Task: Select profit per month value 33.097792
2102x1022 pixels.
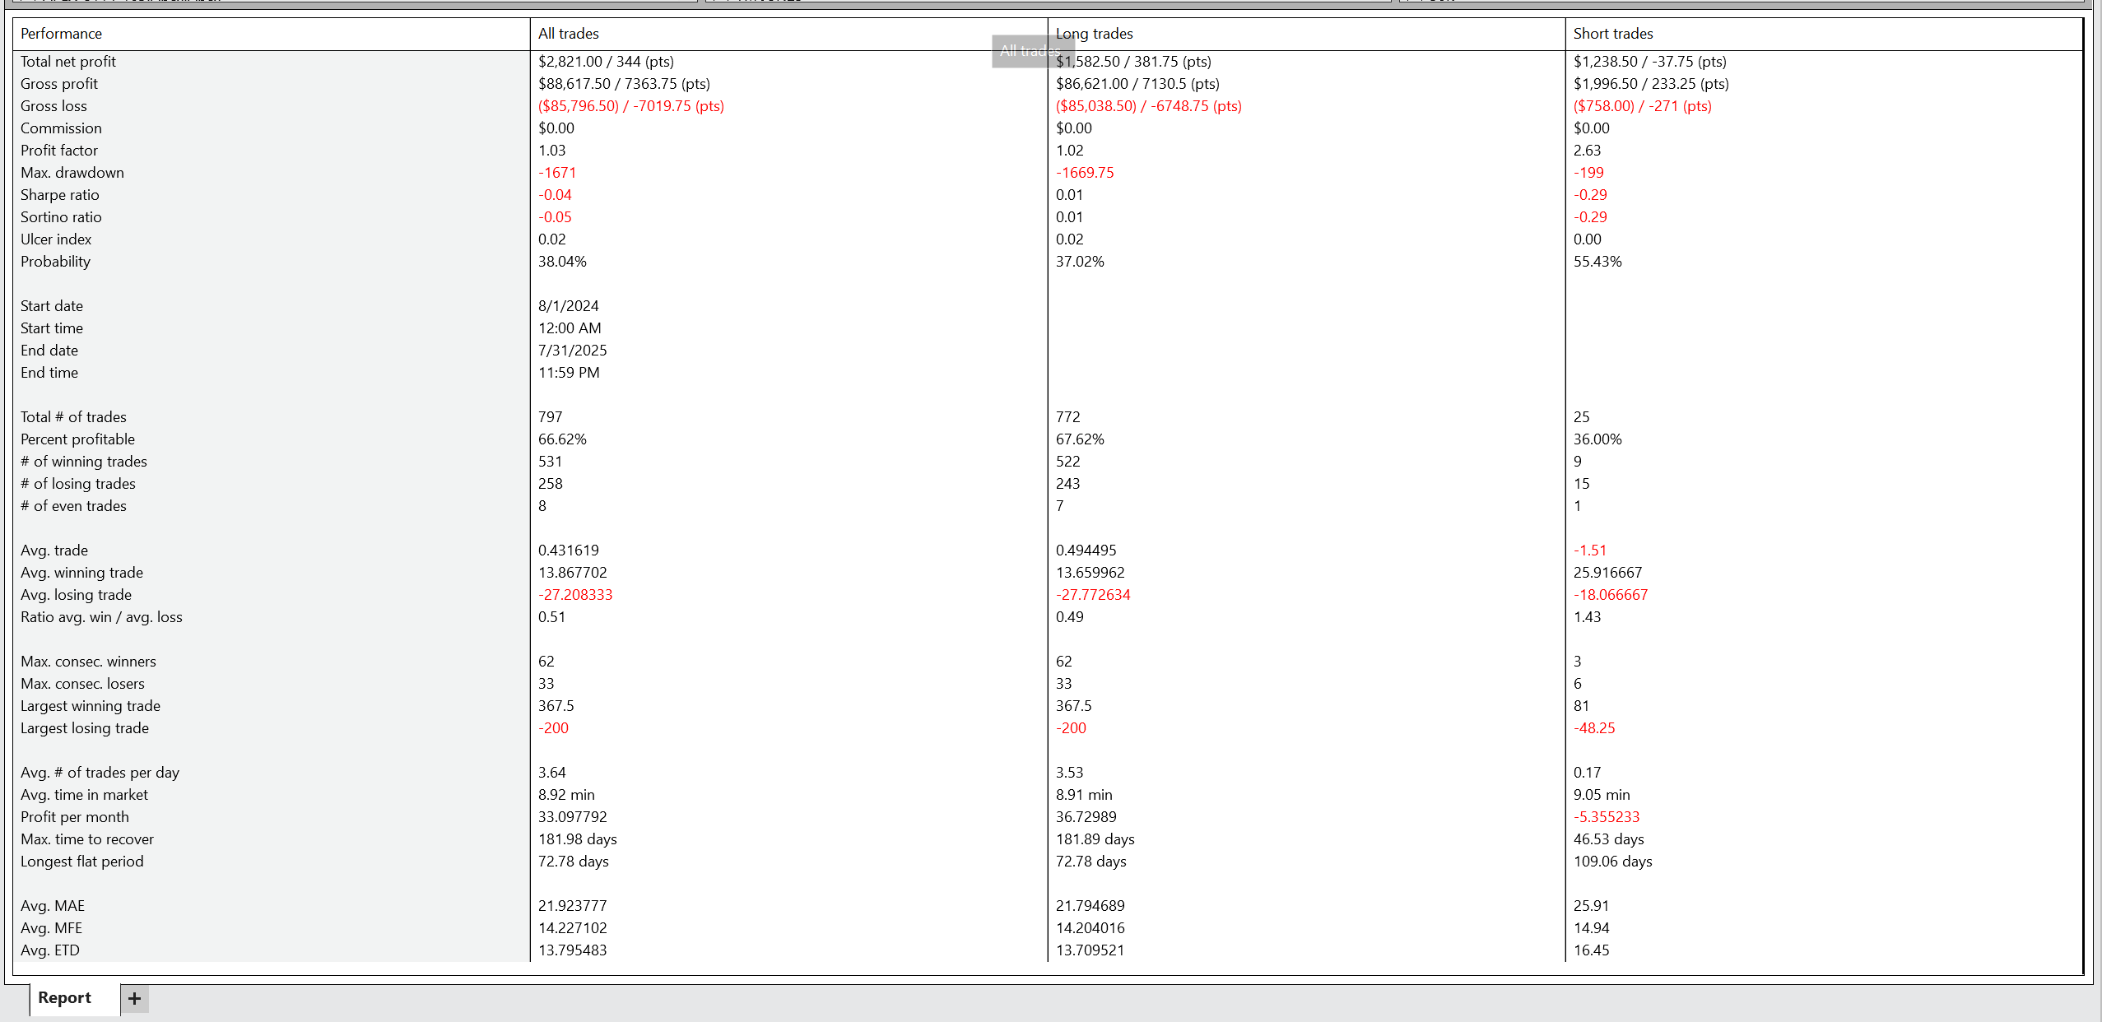Action: 573,817
